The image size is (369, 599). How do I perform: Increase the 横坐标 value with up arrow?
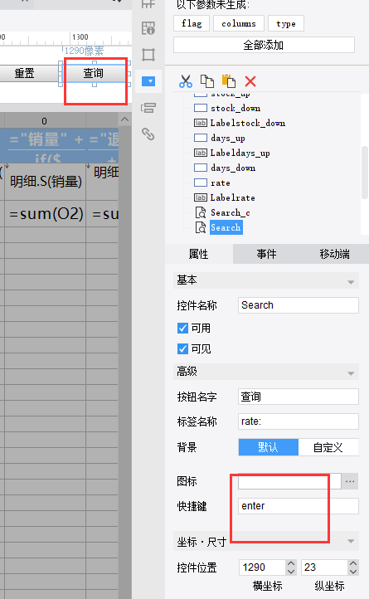click(291, 563)
